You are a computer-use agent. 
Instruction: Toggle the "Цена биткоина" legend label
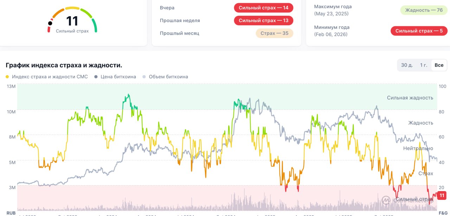(x=118, y=77)
